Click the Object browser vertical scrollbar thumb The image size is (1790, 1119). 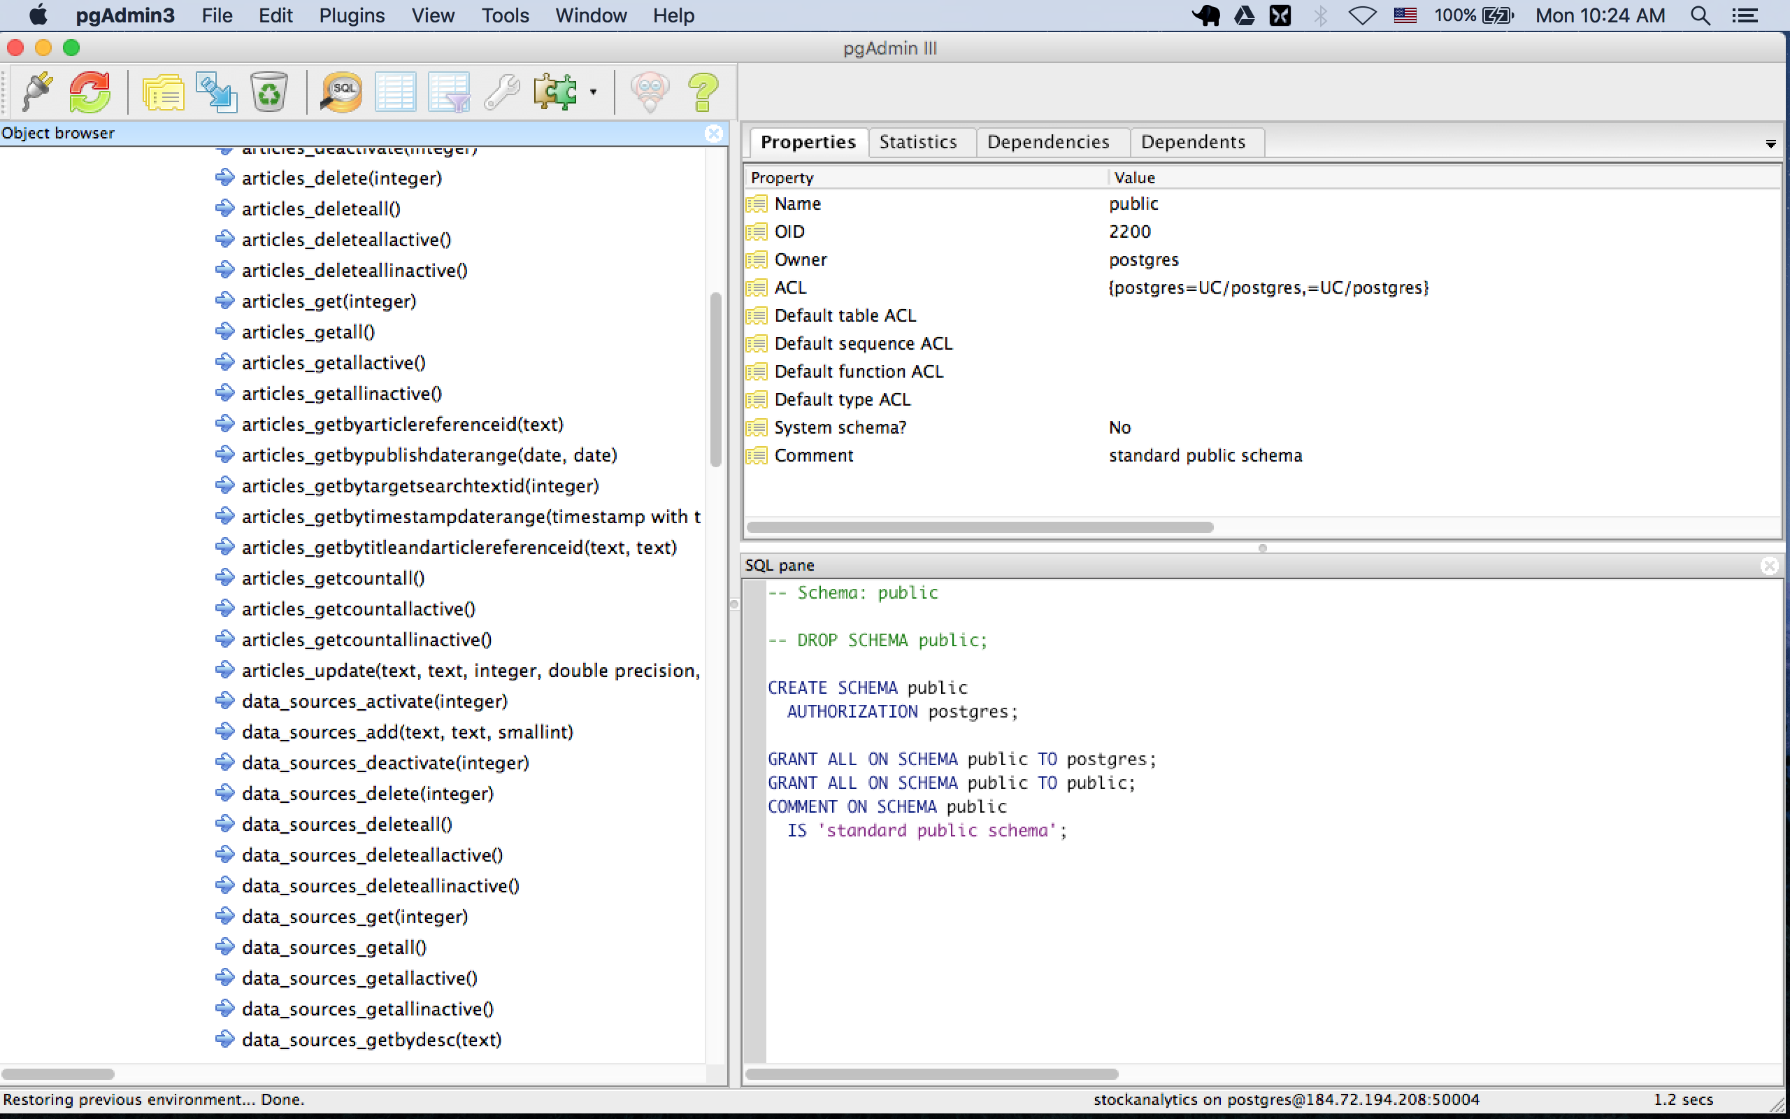(715, 380)
